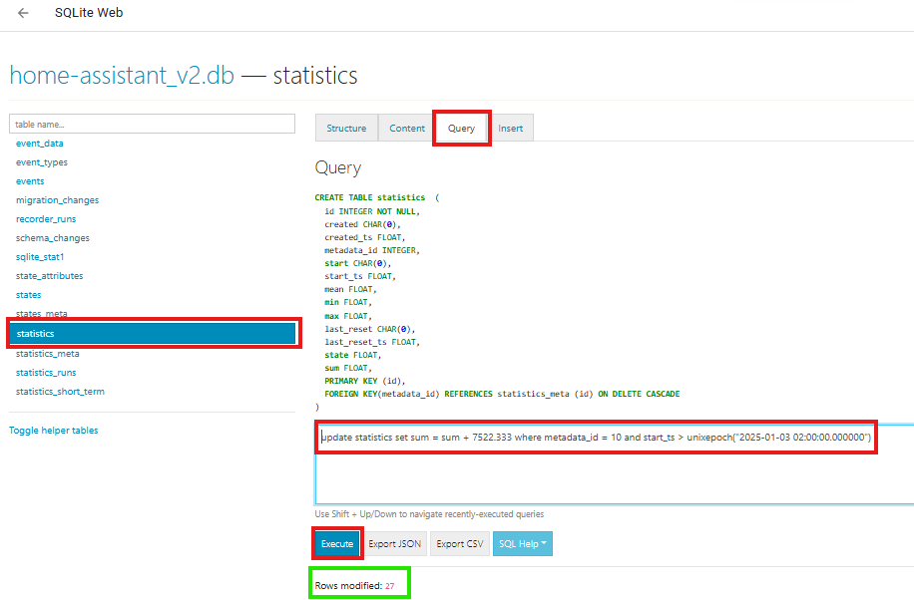
Task: Click the PRIMARY KEY (id) line
Action: (365, 381)
